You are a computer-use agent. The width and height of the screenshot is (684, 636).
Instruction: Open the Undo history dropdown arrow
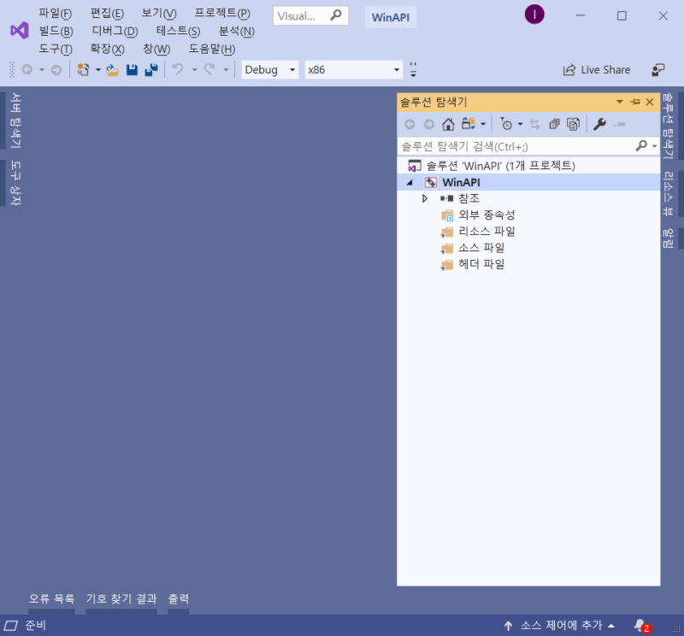(195, 70)
